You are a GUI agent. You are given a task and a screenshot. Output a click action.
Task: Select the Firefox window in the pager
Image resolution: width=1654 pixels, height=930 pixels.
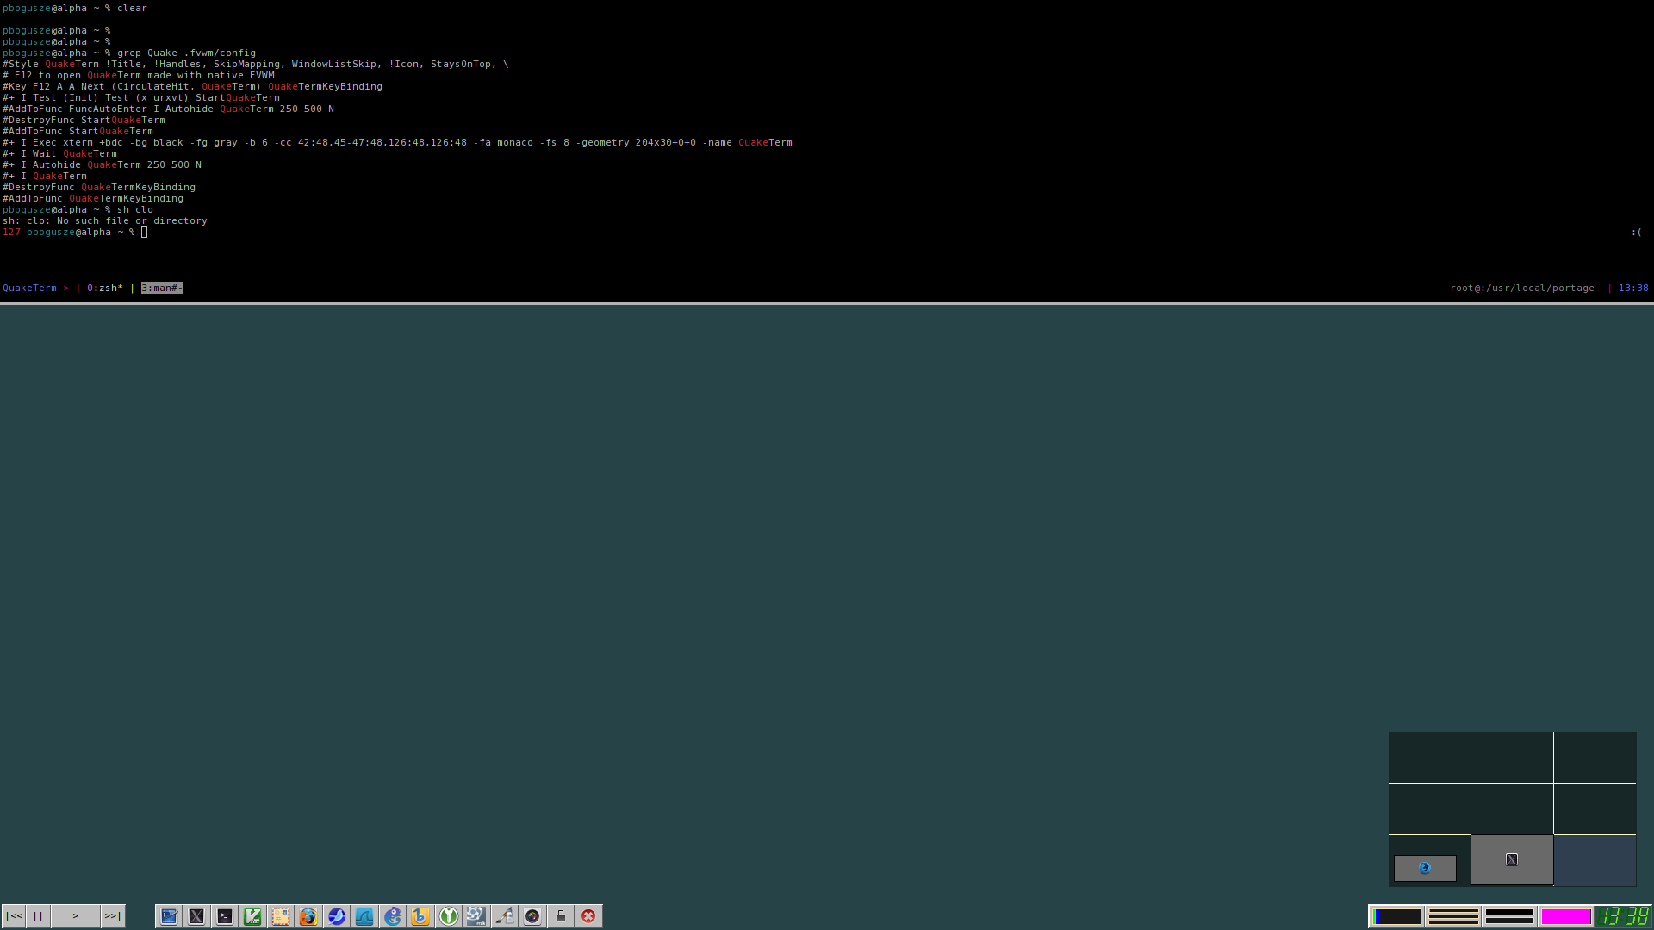(1425, 868)
